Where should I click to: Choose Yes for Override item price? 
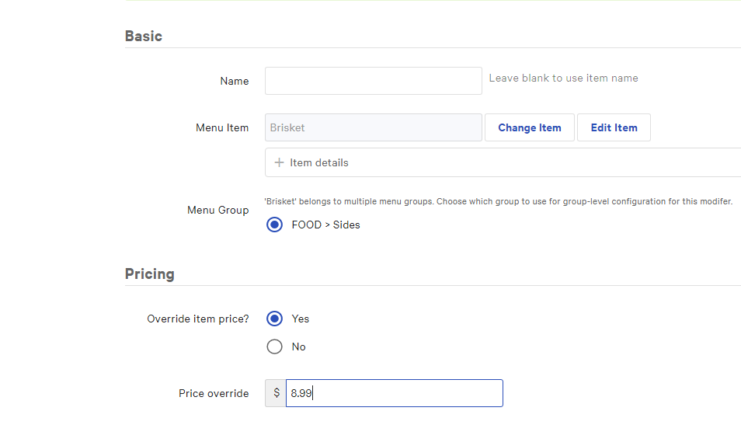point(274,319)
